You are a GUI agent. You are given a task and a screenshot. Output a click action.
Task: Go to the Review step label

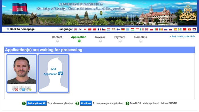[100, 37]
